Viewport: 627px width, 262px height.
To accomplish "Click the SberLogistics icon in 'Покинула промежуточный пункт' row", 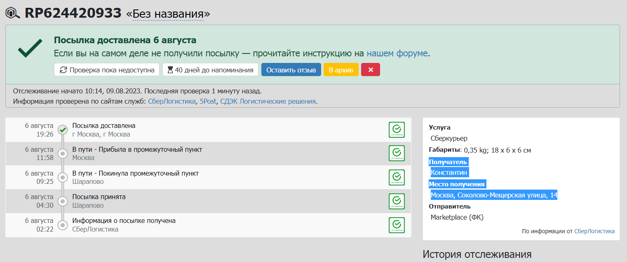I will point(397,177).
